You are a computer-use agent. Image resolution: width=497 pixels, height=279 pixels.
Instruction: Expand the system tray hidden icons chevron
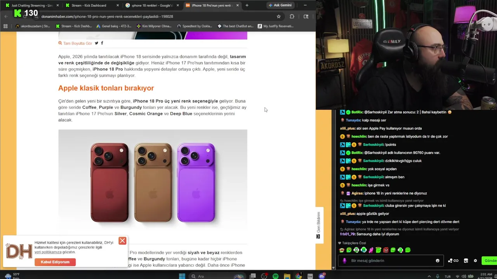tap(429, 276)
